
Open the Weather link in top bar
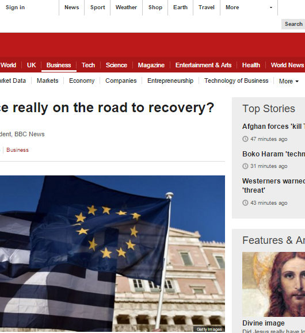[126, 7]
